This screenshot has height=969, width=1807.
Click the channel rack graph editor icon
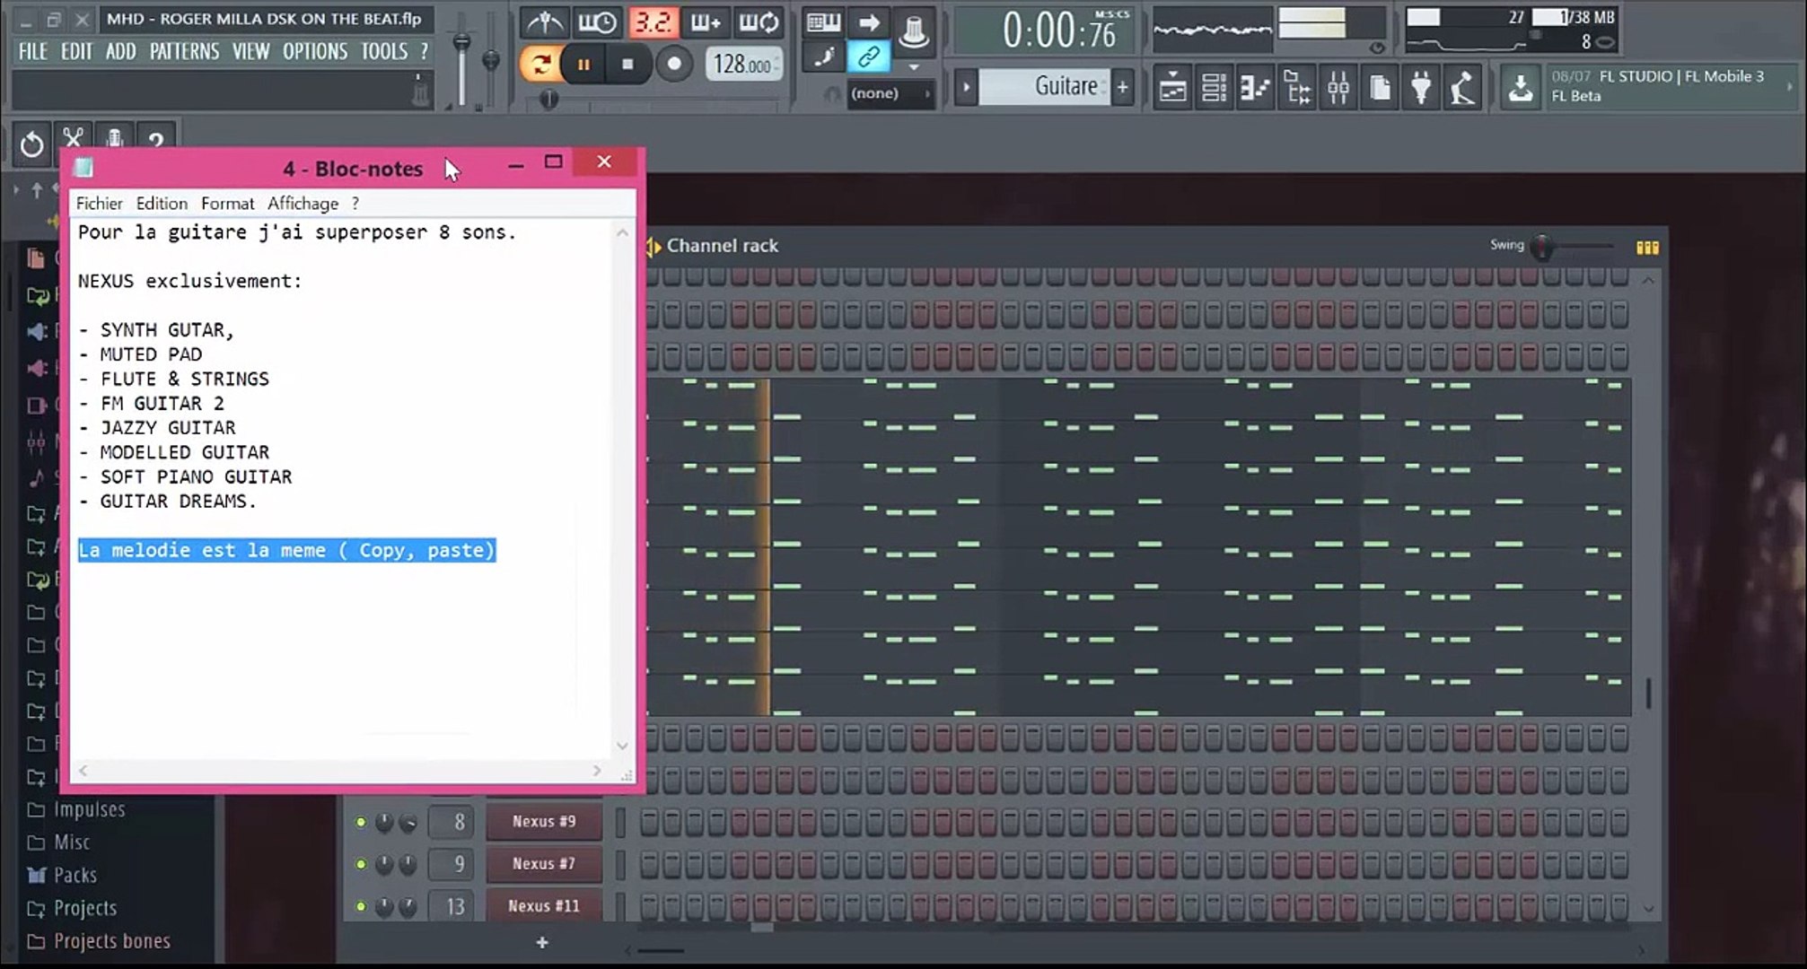[x=1647, y=247]
